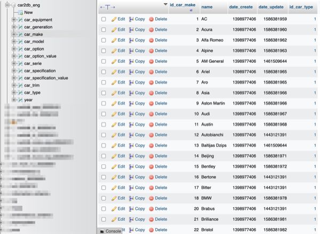Click the table icon beside car_type
The height and width of the screenshot is (234, 320).
20,93
